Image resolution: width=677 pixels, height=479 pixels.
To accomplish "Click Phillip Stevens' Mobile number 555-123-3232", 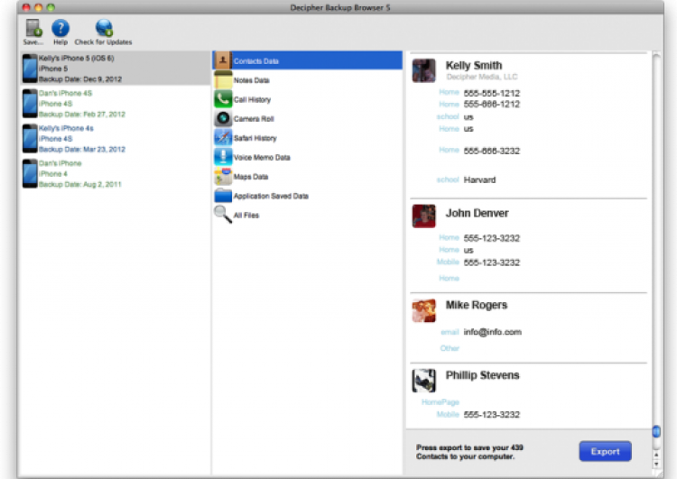I will coord(492,415).
